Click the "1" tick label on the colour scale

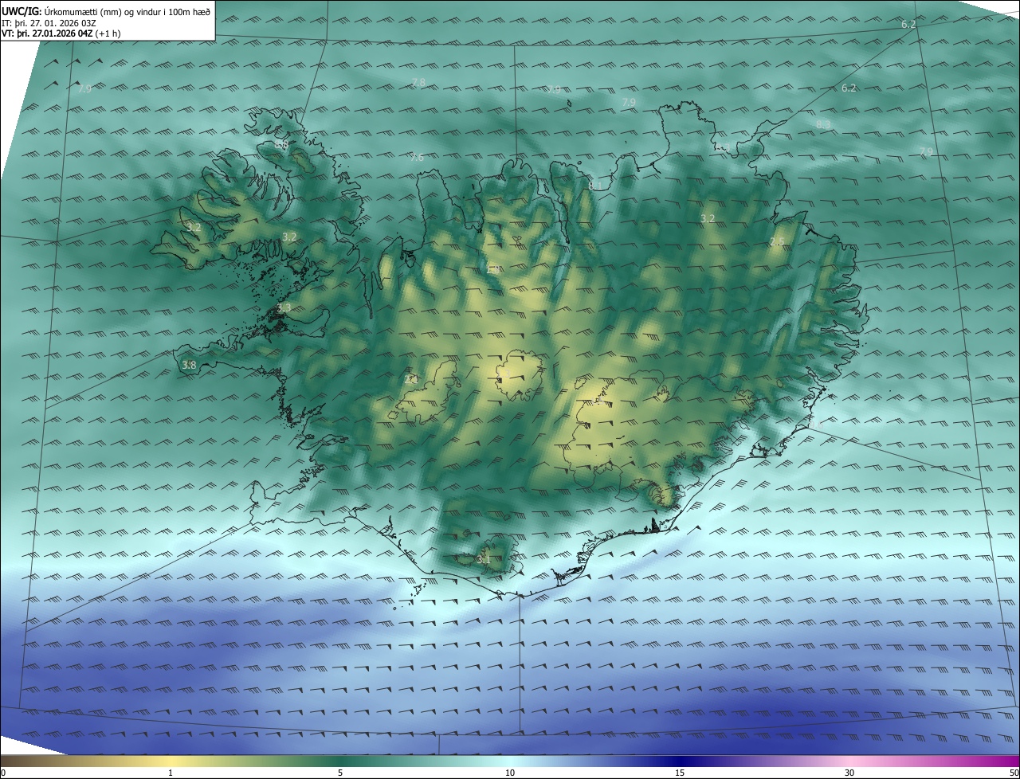click(171, 773)
